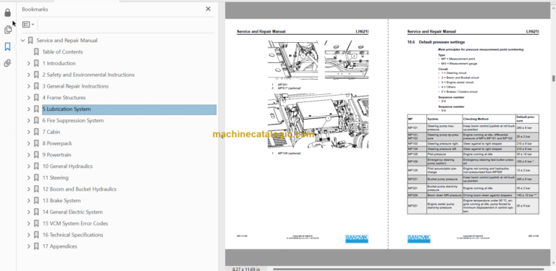Click scroll down arrow of vertical scrollbar
The width and height of the screenshot is (556, 271).
[x=553, y=263]
